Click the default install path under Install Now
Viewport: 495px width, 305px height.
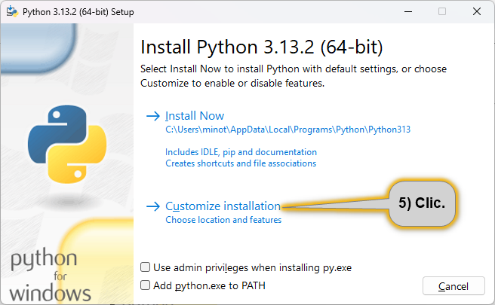pos(288,130)
